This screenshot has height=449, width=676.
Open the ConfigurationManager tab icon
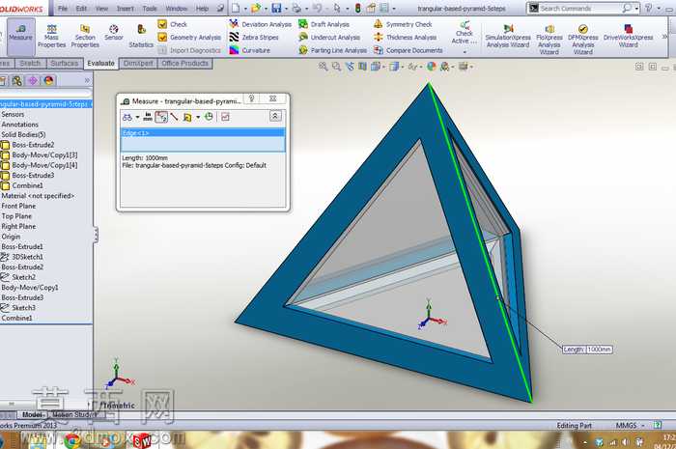[x=16, y=80]
